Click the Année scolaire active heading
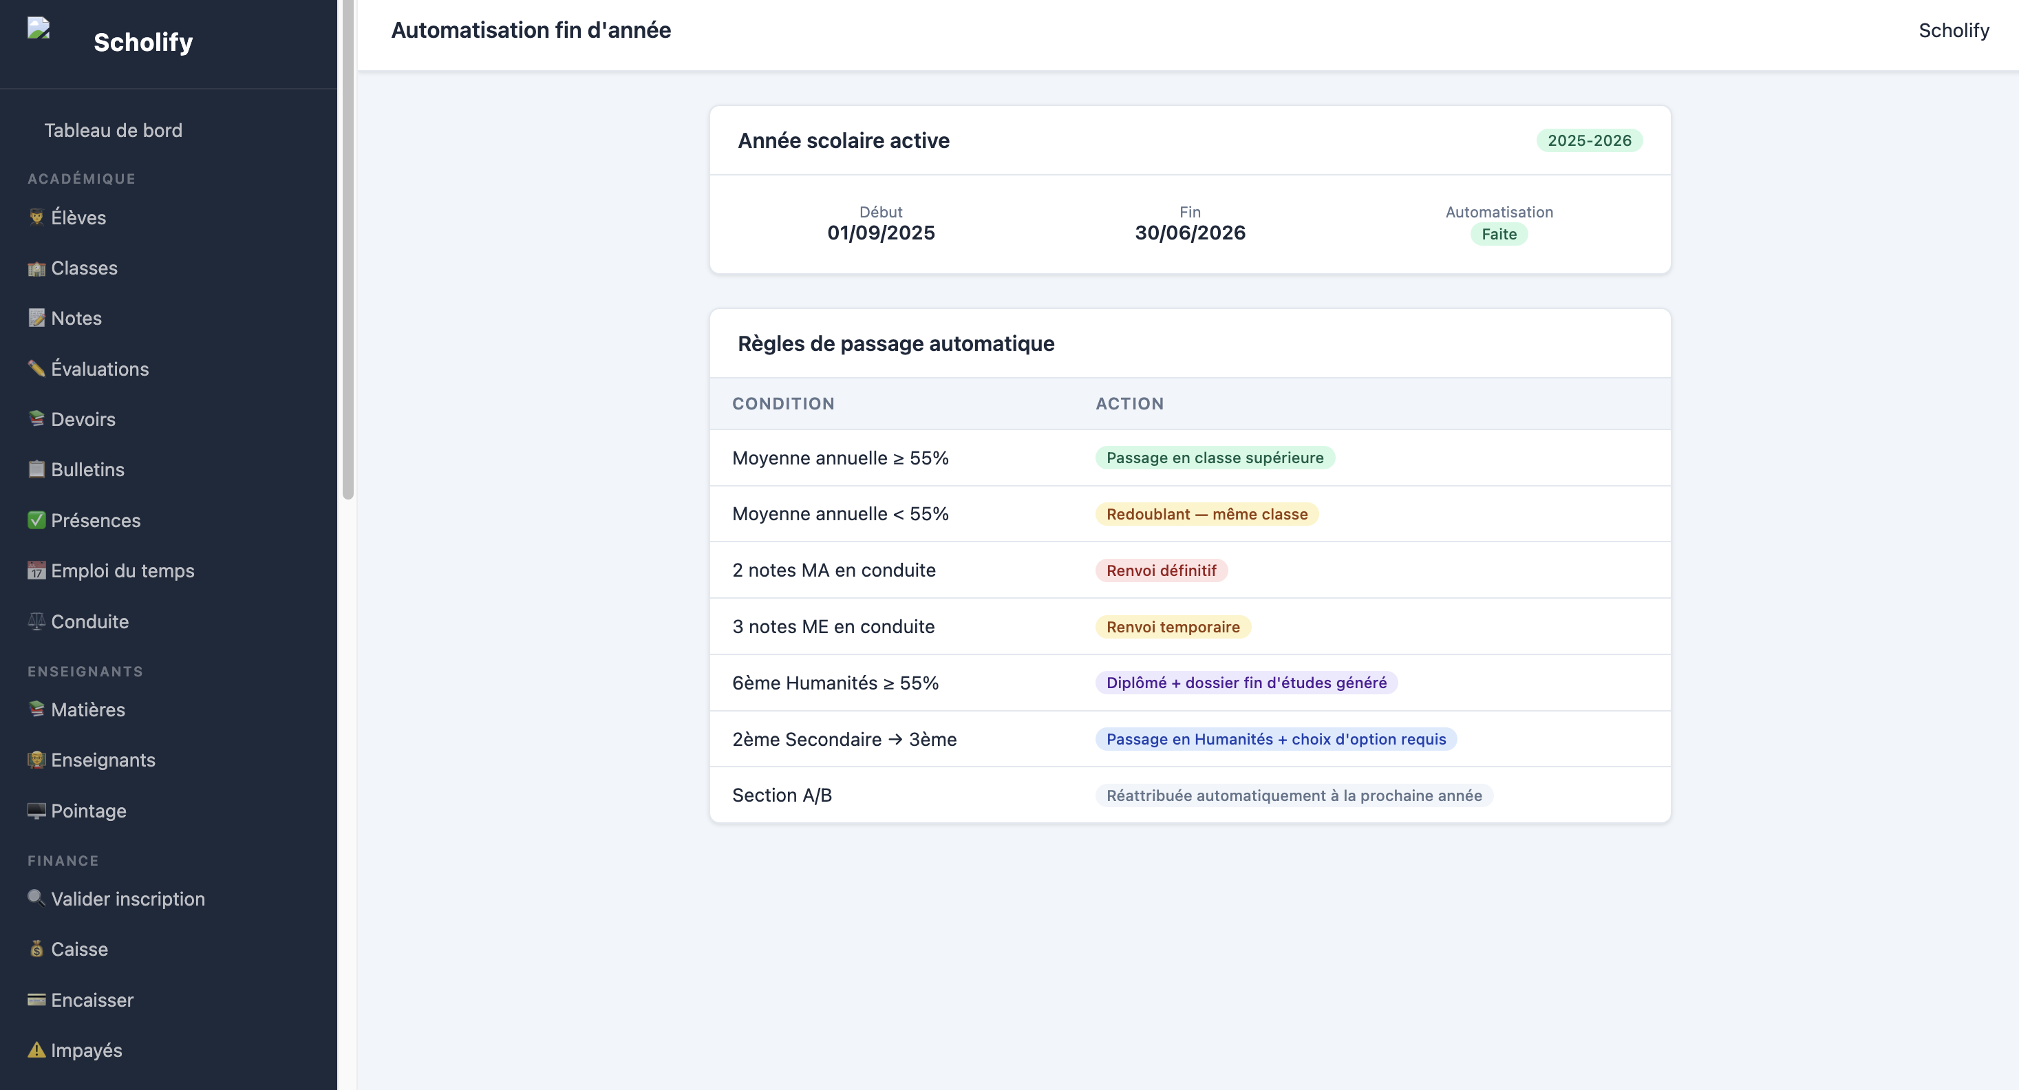 pyautogui.click(x=844, y=140)
